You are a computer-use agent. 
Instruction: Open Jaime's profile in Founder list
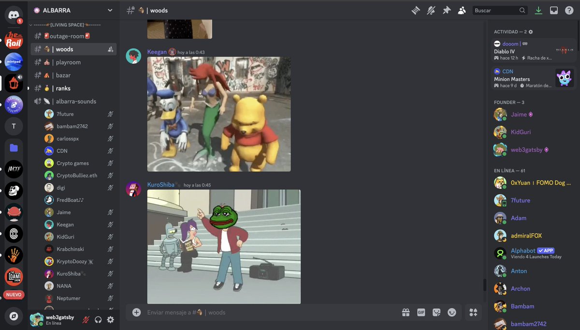[x=534, y=115]
